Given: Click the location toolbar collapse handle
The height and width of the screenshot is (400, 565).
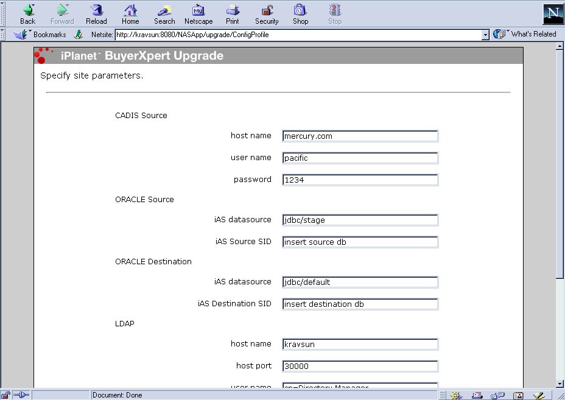Looking at the screenshot, I should 2,35.
